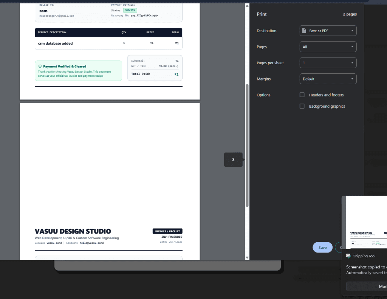The height and width of the screenshot is (299, 387).
Task: Open the Margins Default dropdown
Action: tap(328, 79)
